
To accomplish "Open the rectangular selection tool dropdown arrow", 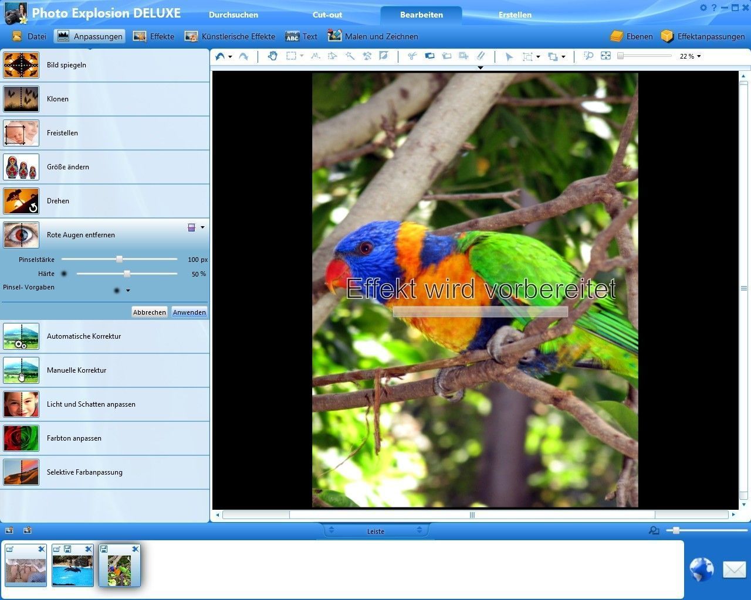I will click(302, 56).
